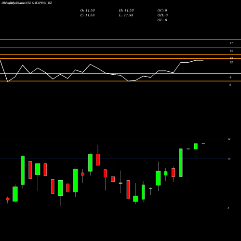
Task: Select the close value 'C: 11.53'
Action: click(87, 15)
